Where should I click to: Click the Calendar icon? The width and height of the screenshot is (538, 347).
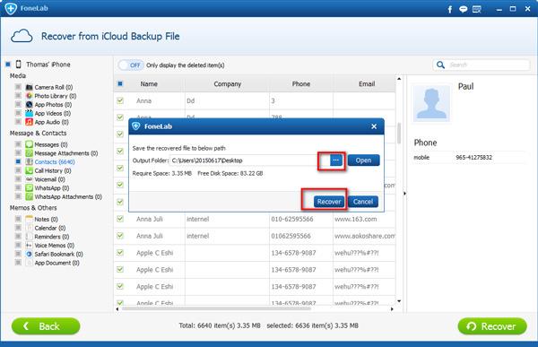[30, 228]
